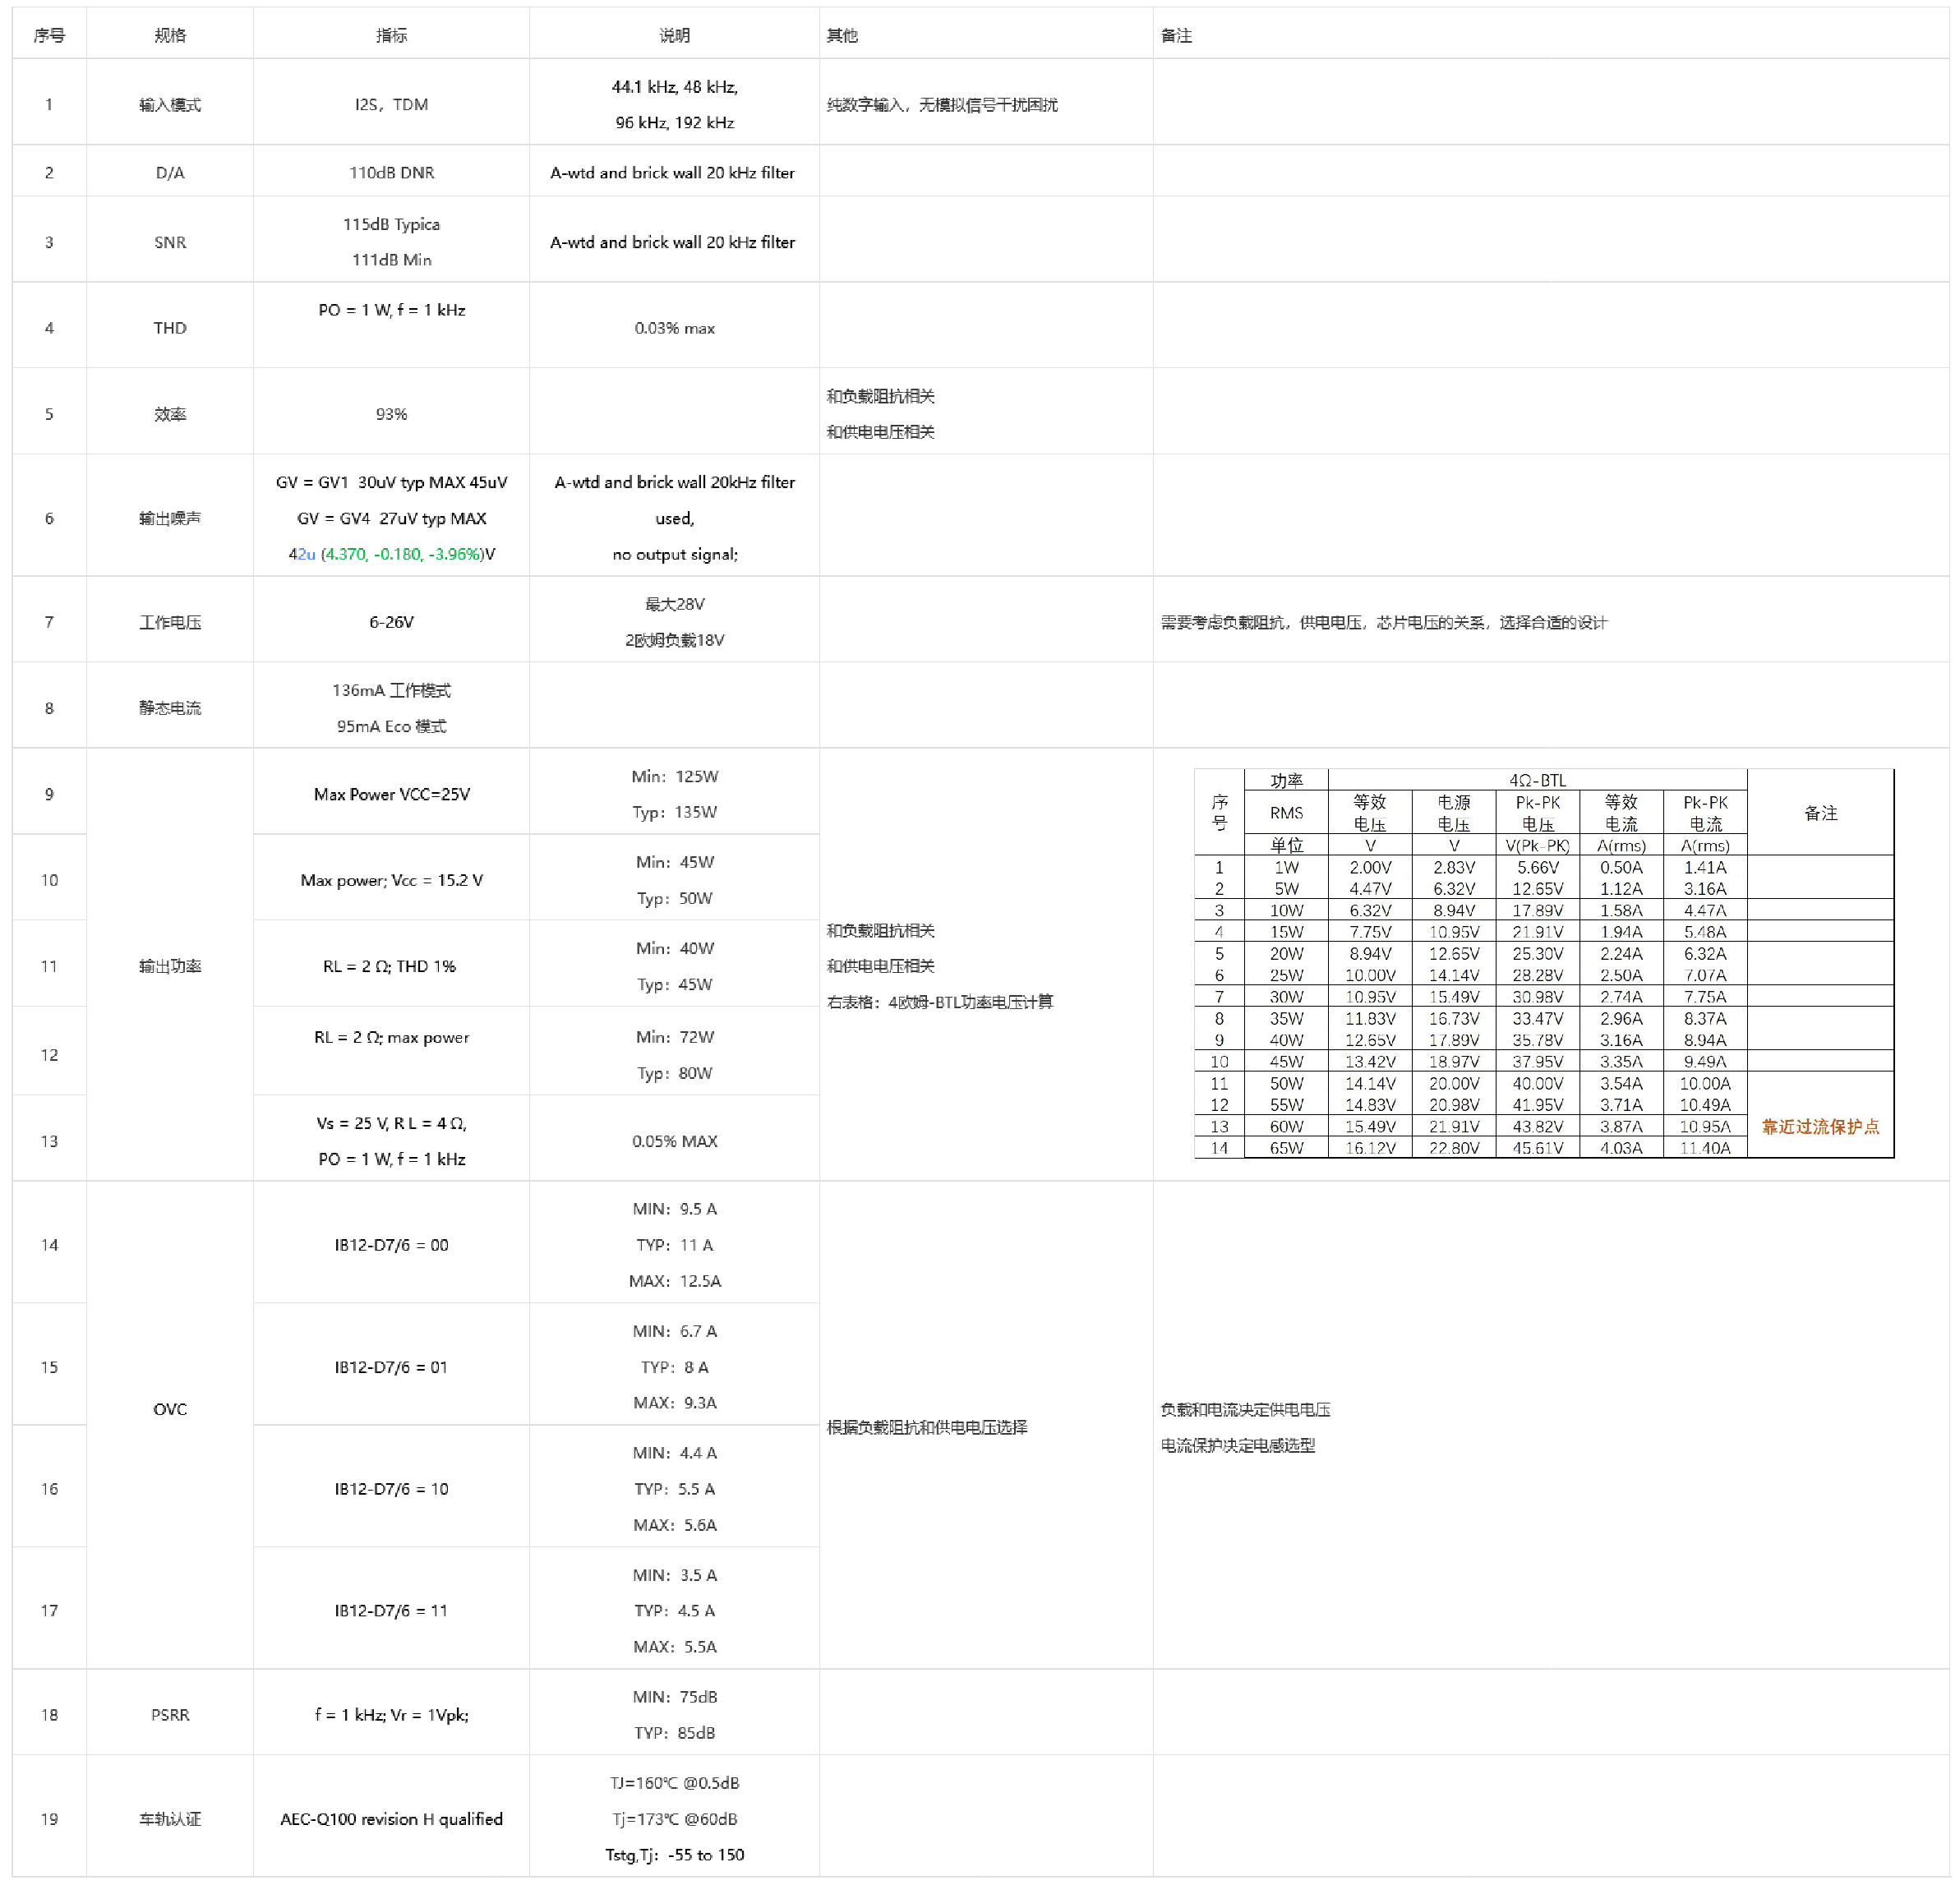Click the 4Ω-BTL header in embedded table
Image resolution: width=1960 pixels, height=1885 pixels.
[1537, 780]
